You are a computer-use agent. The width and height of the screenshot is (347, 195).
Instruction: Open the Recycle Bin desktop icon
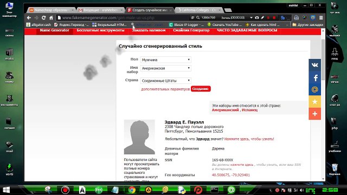pyautogui.click(x=335, y=170)
